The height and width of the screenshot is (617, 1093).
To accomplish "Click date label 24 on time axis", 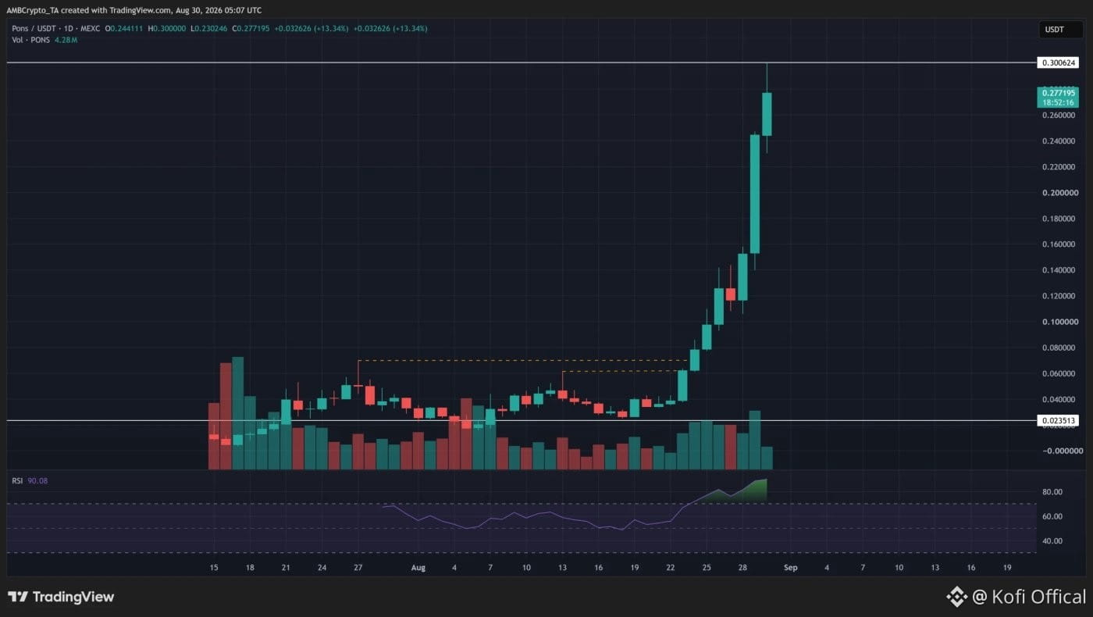I will click(x=322, y=567).
